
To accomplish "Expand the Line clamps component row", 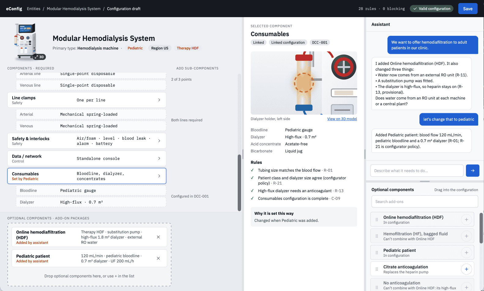I will coord(87,100).
